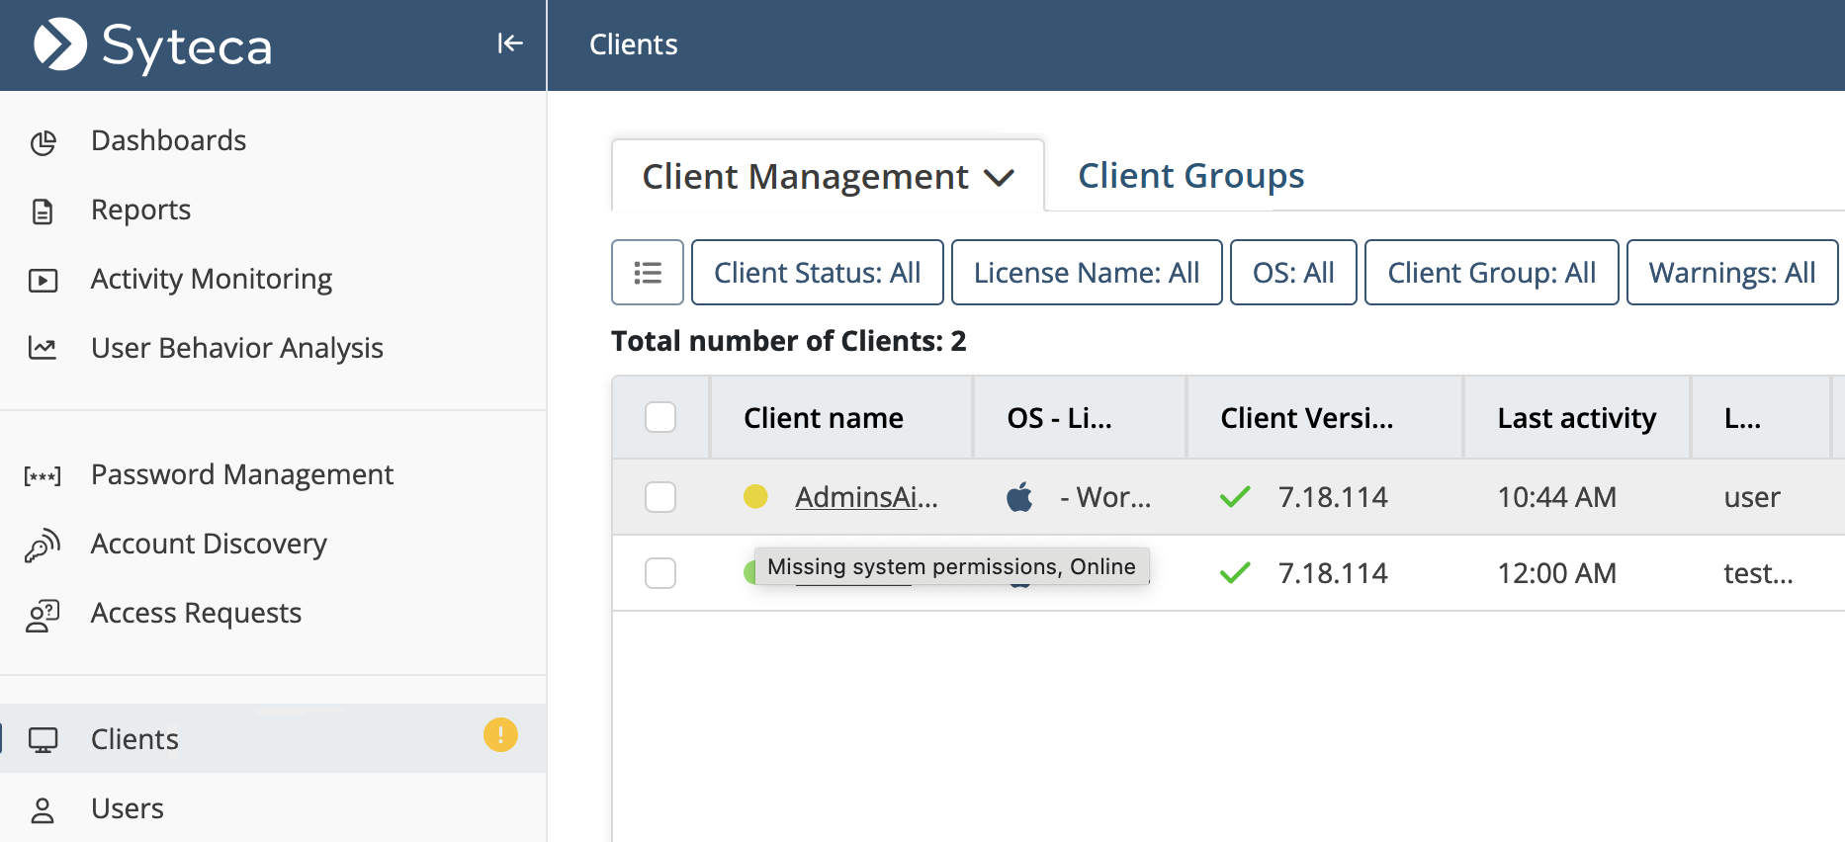Open User Behavior Analysis
Screen dimensions: 1845x842
click(x=236, y=348)
